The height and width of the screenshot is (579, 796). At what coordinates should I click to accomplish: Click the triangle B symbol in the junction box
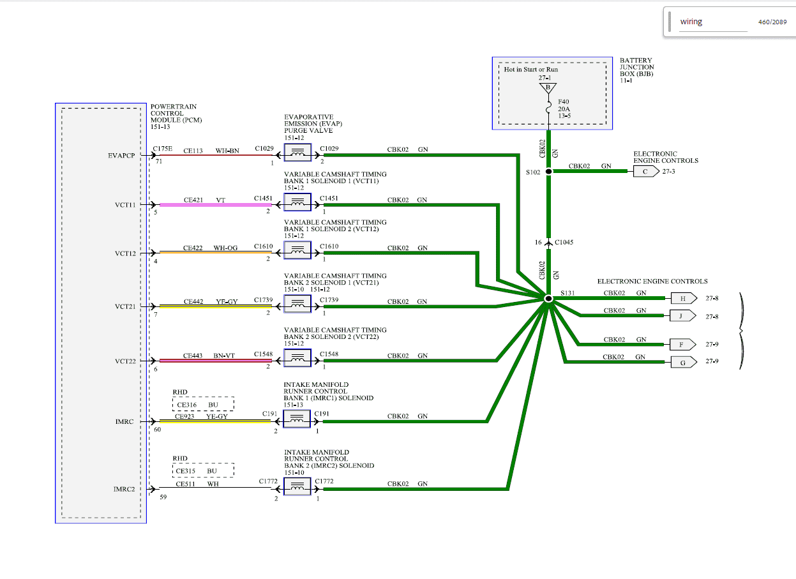548,87
